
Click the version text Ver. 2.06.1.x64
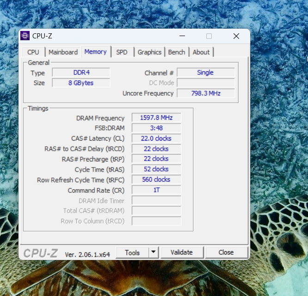(87, 254)
